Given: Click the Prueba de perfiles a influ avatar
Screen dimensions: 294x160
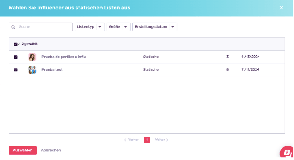Looking at the screenshot, I should pyautogui.click(x=32, y=57).
